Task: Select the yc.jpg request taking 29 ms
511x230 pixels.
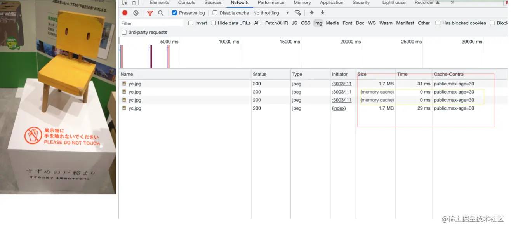Action: pyautogui.click(x=314, y=108)
